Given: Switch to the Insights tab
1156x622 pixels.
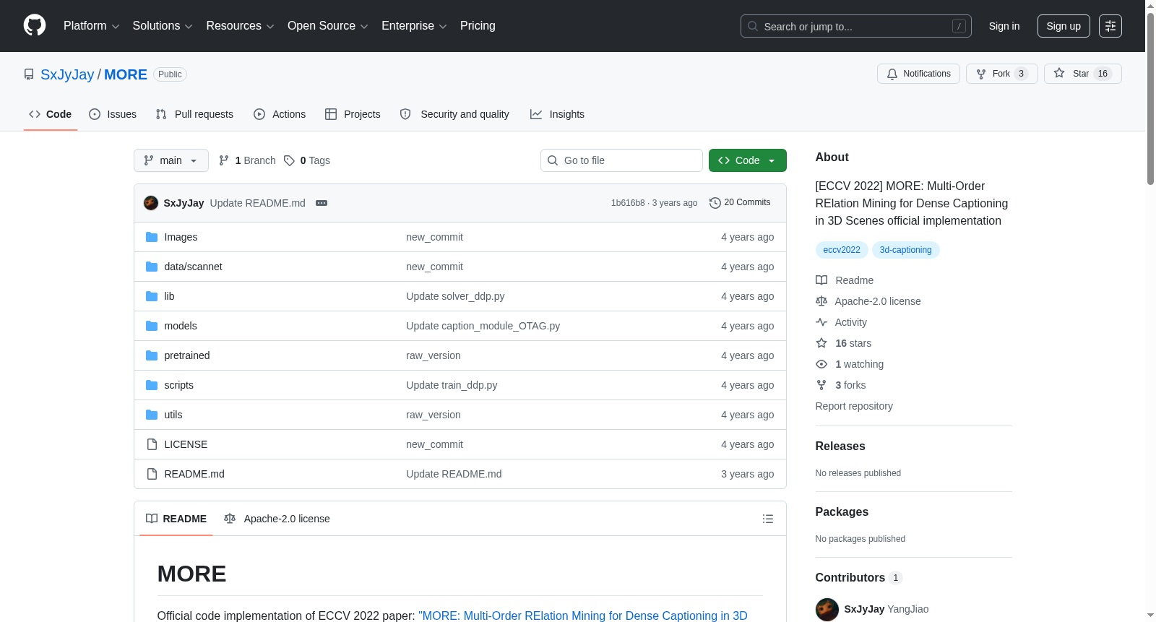Looking at the screenshot, I should (x=557, y=114).
